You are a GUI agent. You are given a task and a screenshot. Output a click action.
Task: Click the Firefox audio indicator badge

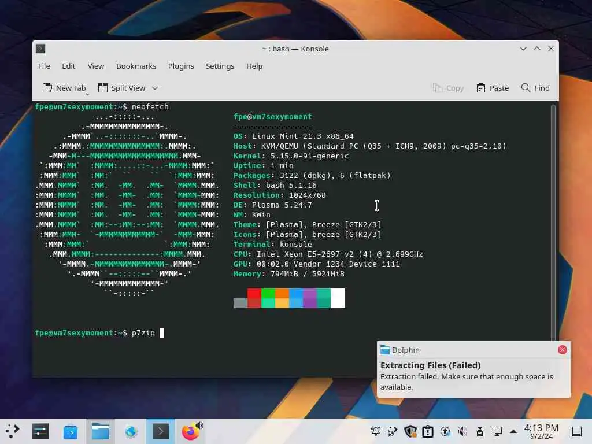pos(199,425)
